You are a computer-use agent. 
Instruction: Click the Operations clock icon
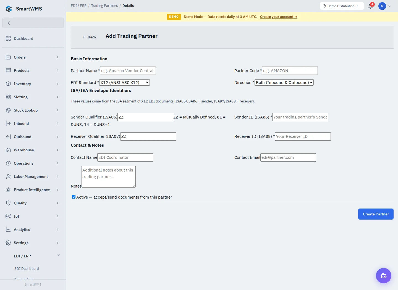click(8, 163)
